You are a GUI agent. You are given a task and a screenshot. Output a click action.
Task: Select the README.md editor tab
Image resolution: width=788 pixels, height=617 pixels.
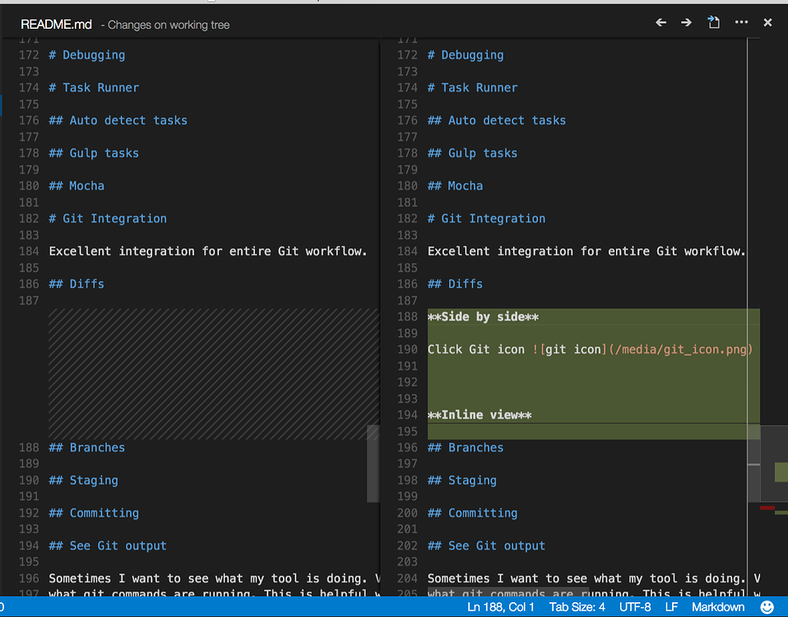(56, 24)
